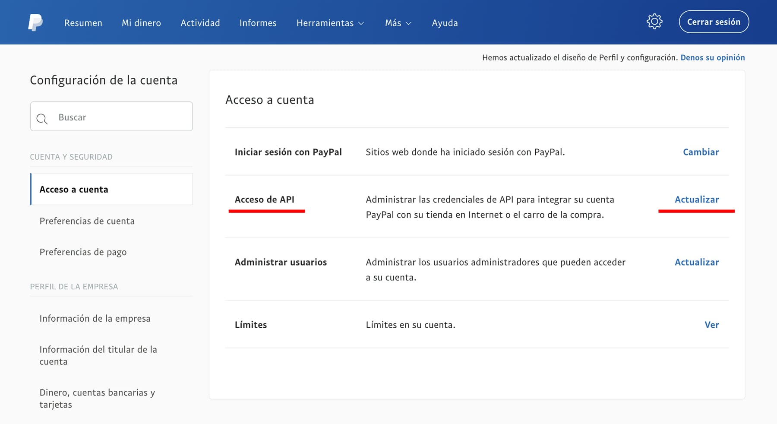The width and height of the screenshot is (777, 424).
Task: Open the Ayuda page
Action: coord(445,23)
